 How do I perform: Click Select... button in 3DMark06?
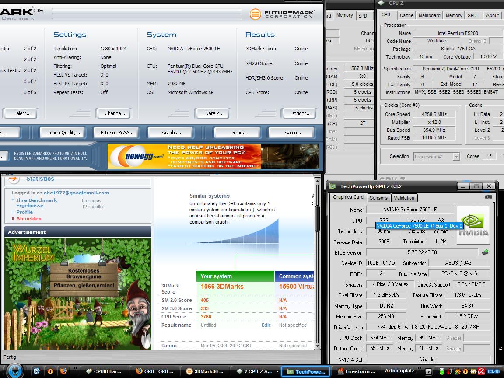point(20,113)
